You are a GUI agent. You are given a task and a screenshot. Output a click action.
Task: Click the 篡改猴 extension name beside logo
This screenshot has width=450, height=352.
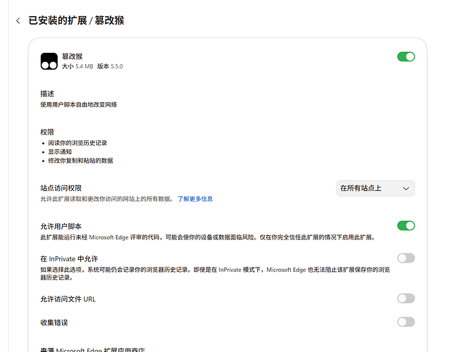73,56
